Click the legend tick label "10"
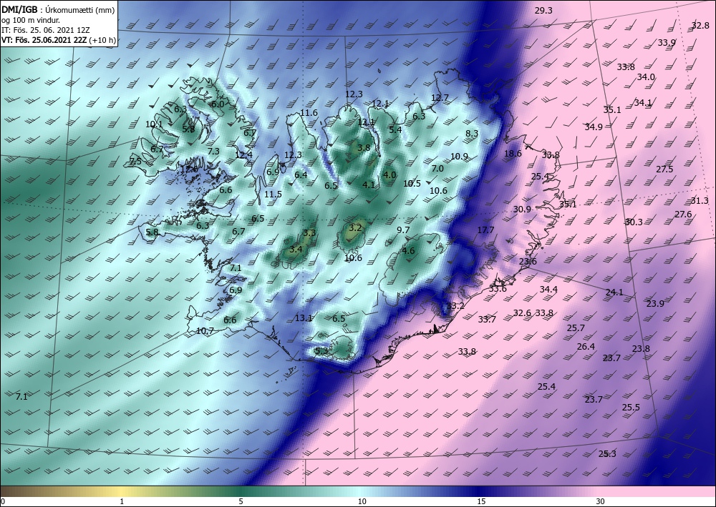716x507 pixels. pos(362,502)
